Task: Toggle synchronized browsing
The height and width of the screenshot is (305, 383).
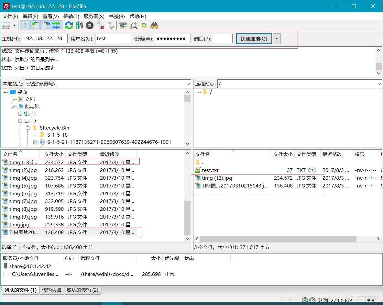Action: tap(144, 25)
